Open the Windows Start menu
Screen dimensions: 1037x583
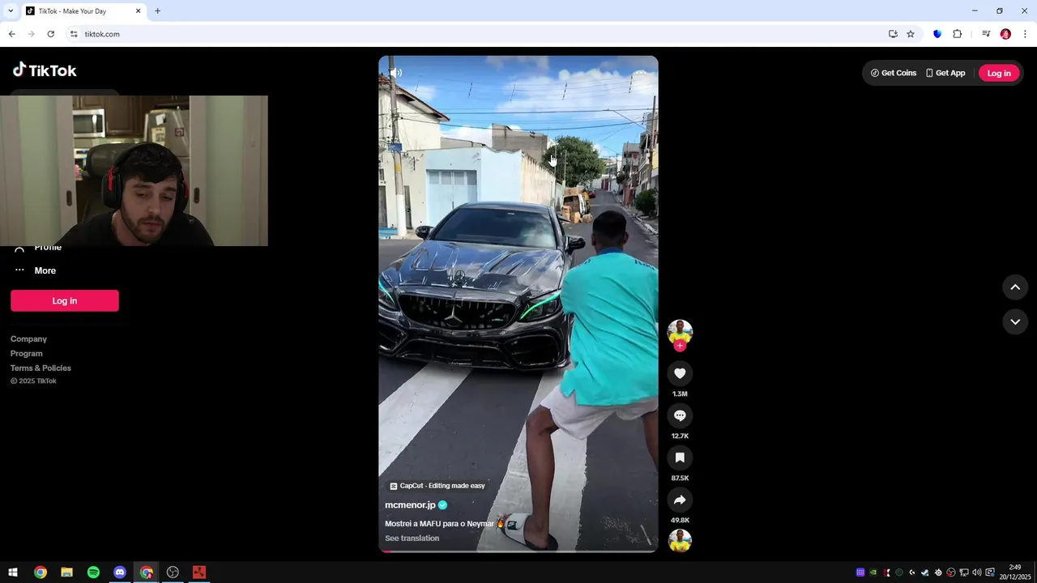click(x=13, y=572)
